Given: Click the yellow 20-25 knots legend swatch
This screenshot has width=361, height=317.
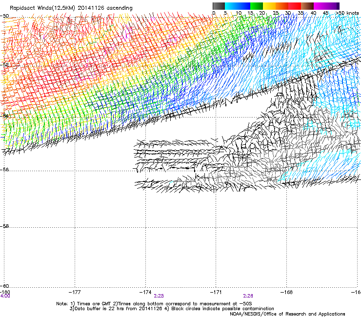Looking at the screenshot, I should [x=269, y=6].
